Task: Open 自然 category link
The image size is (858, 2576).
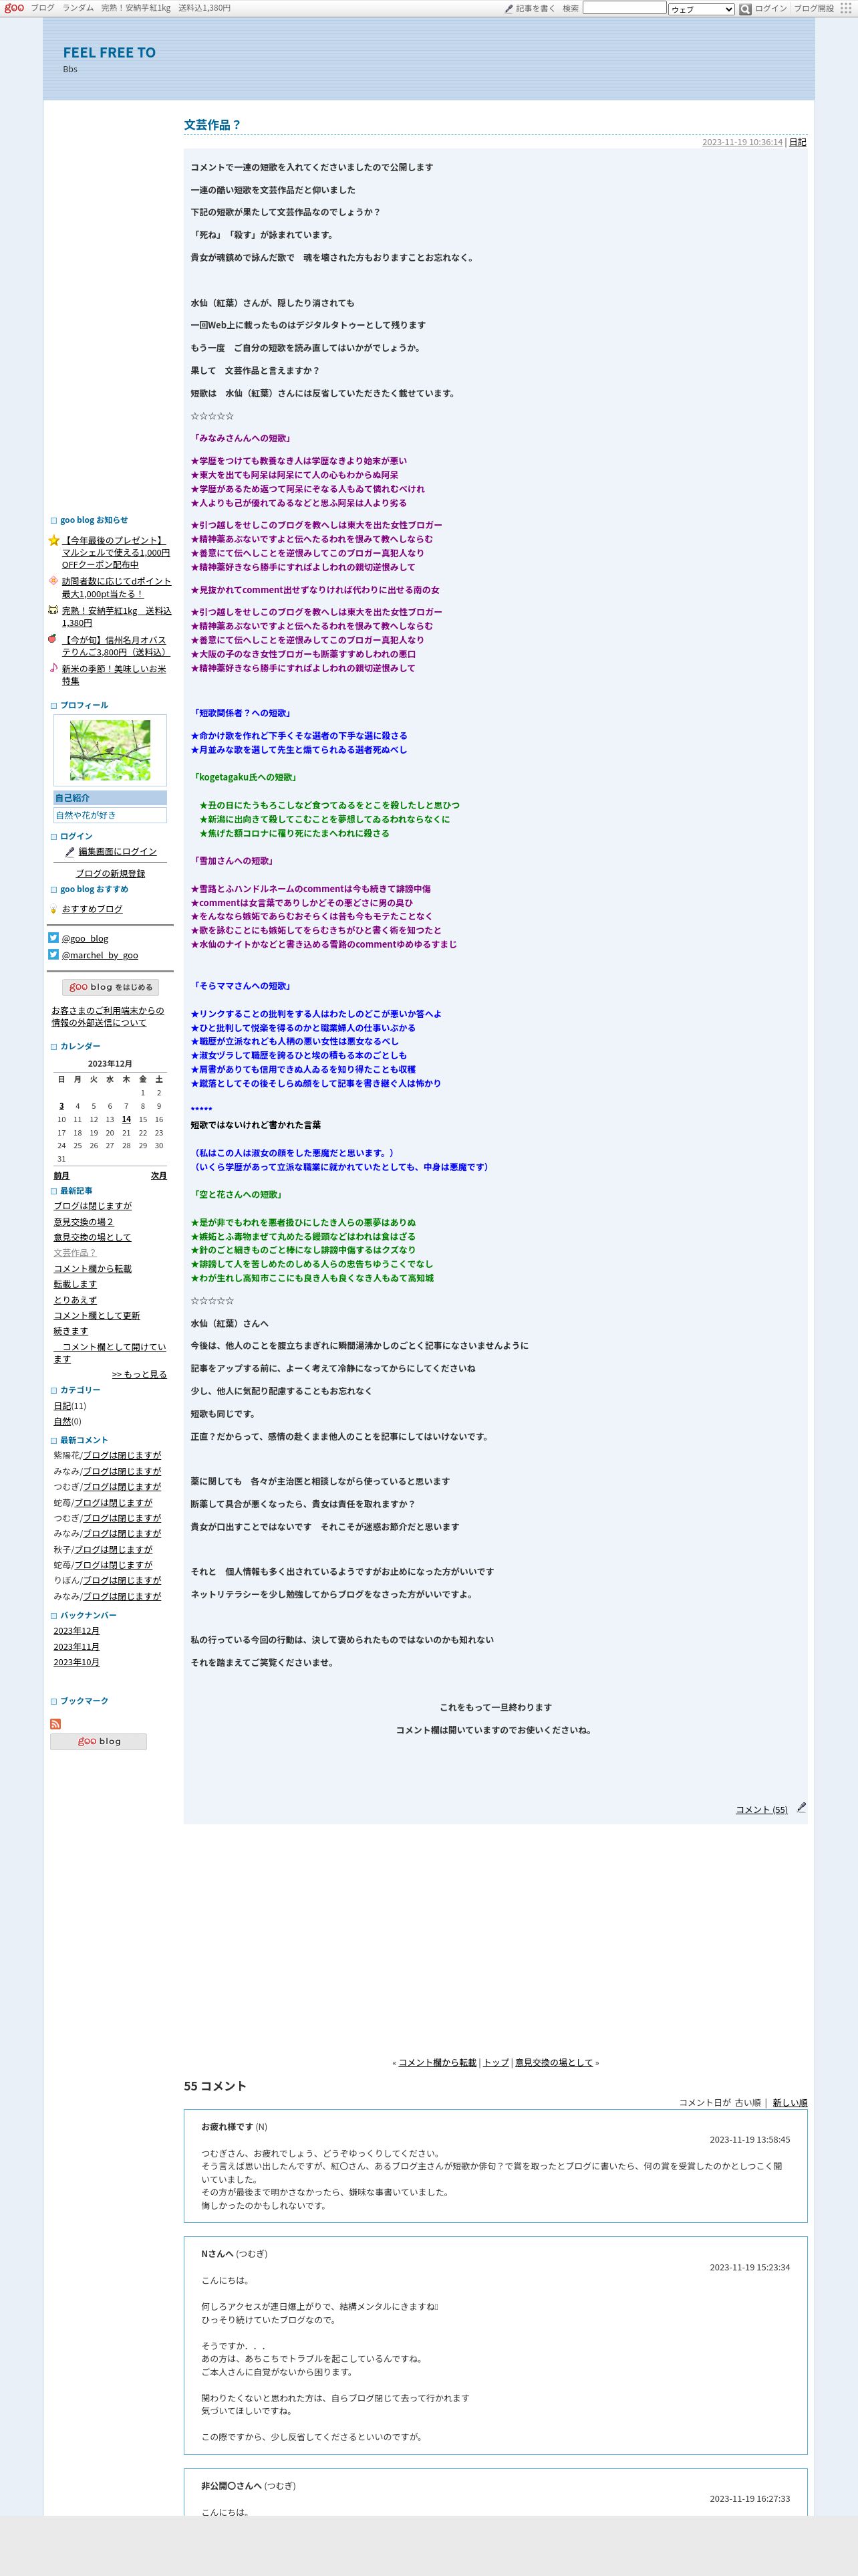Action: pos(62,1421)
